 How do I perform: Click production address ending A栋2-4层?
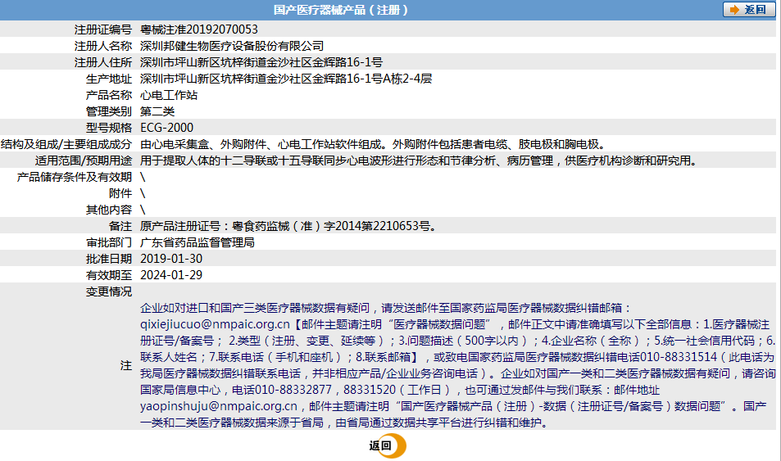click(x=286, y=79)
